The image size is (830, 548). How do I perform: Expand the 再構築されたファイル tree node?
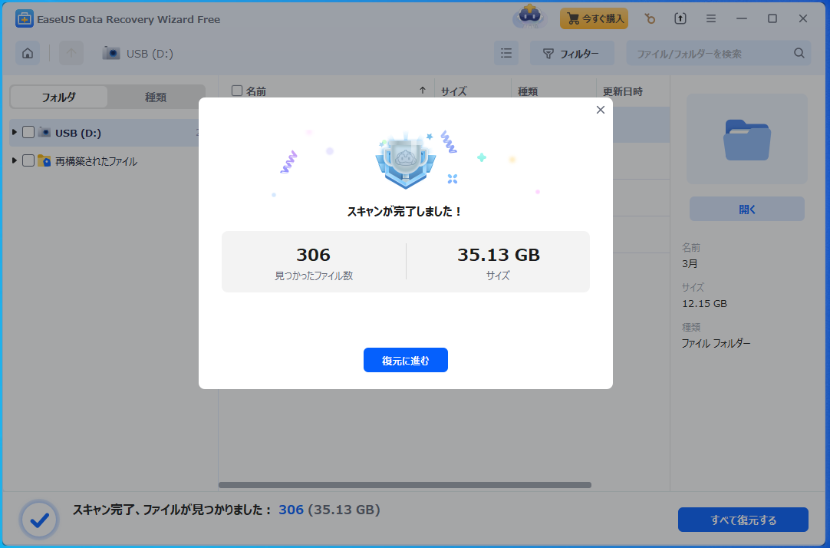pos(15,160)
